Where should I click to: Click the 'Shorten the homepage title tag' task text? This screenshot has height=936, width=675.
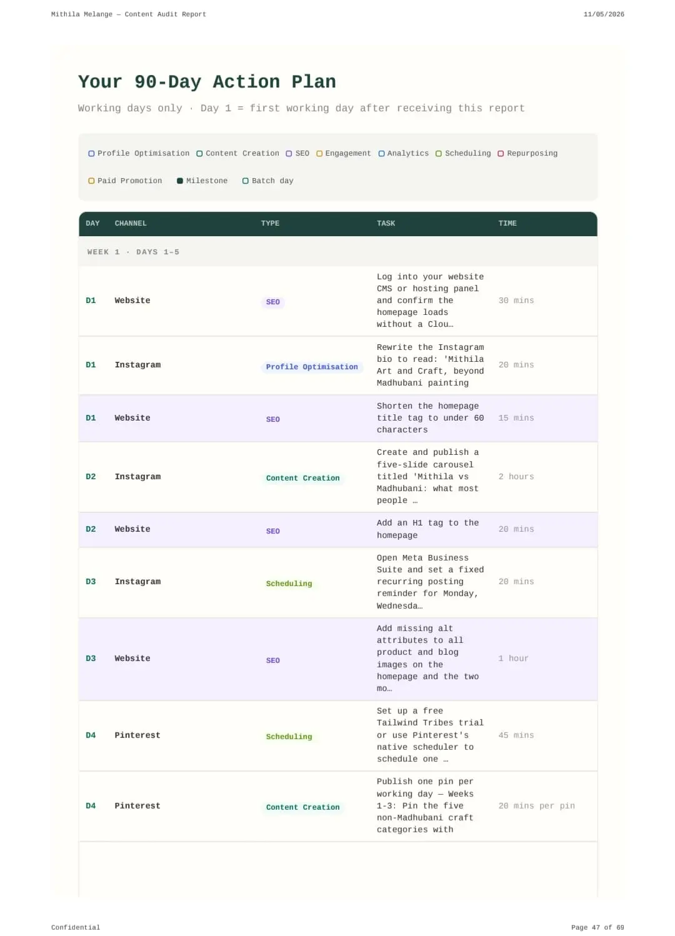(x=430, y=419)
